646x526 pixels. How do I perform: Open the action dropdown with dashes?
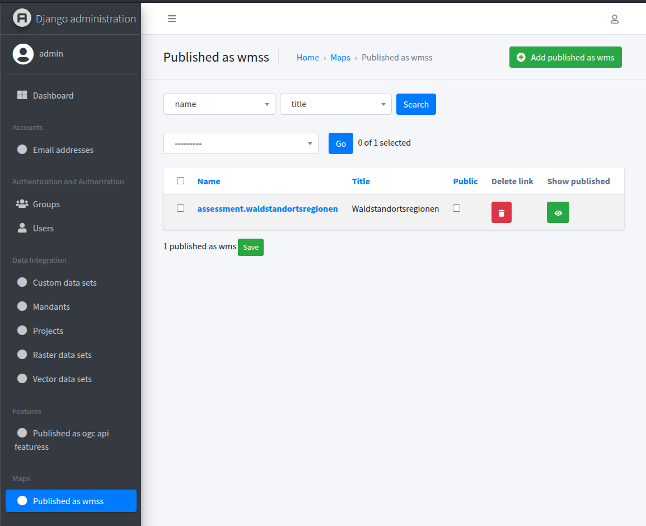point(241,143)
